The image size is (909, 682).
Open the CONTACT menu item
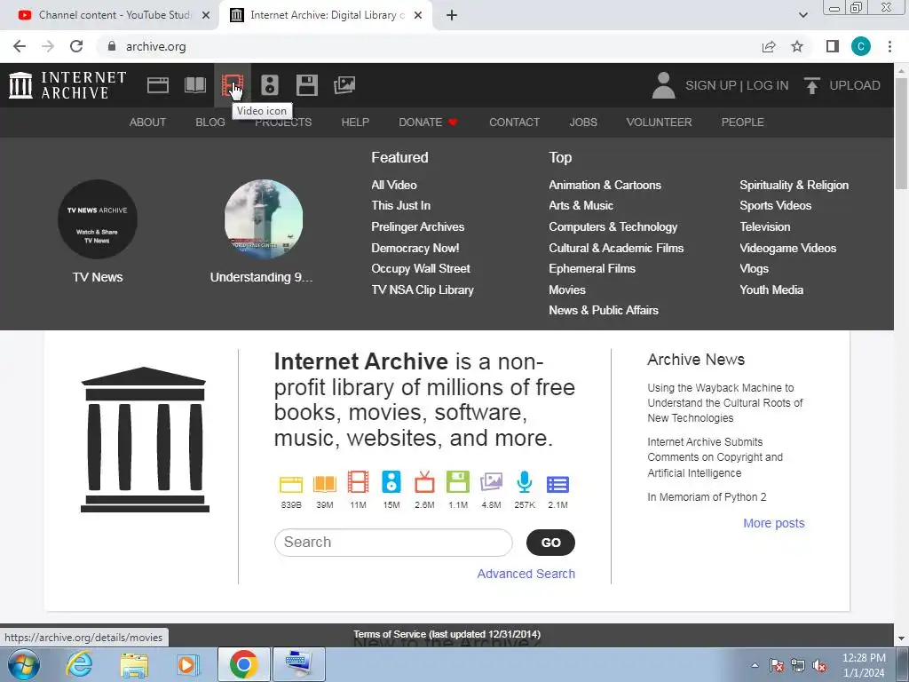pyautogui.click(x=514, y=123)
